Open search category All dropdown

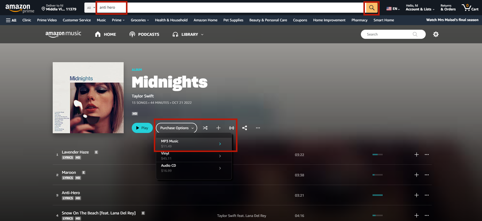[90, 8]
